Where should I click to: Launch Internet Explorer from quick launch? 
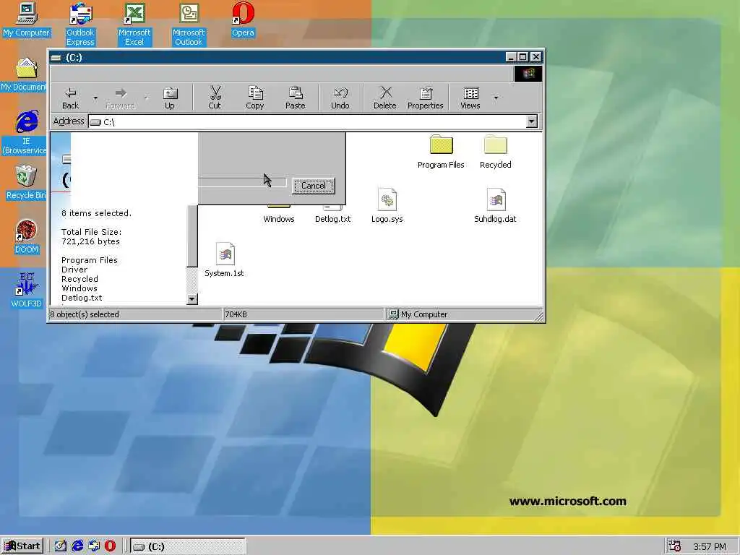[77, 546]
